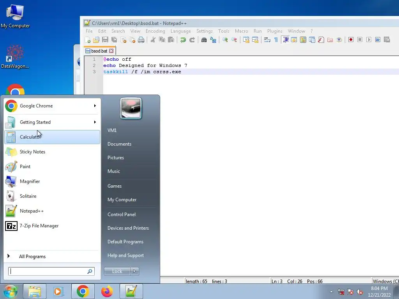This screenshot has width=399, height=299.
Task: Copy selection toolbar icon
Action: (162, 40)
